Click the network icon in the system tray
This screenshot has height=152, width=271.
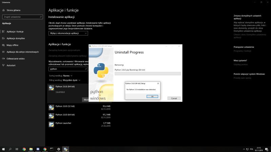(x=248, y=149)
